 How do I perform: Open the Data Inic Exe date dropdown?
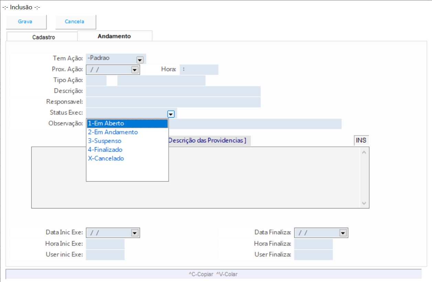click(x=134, y=233)
